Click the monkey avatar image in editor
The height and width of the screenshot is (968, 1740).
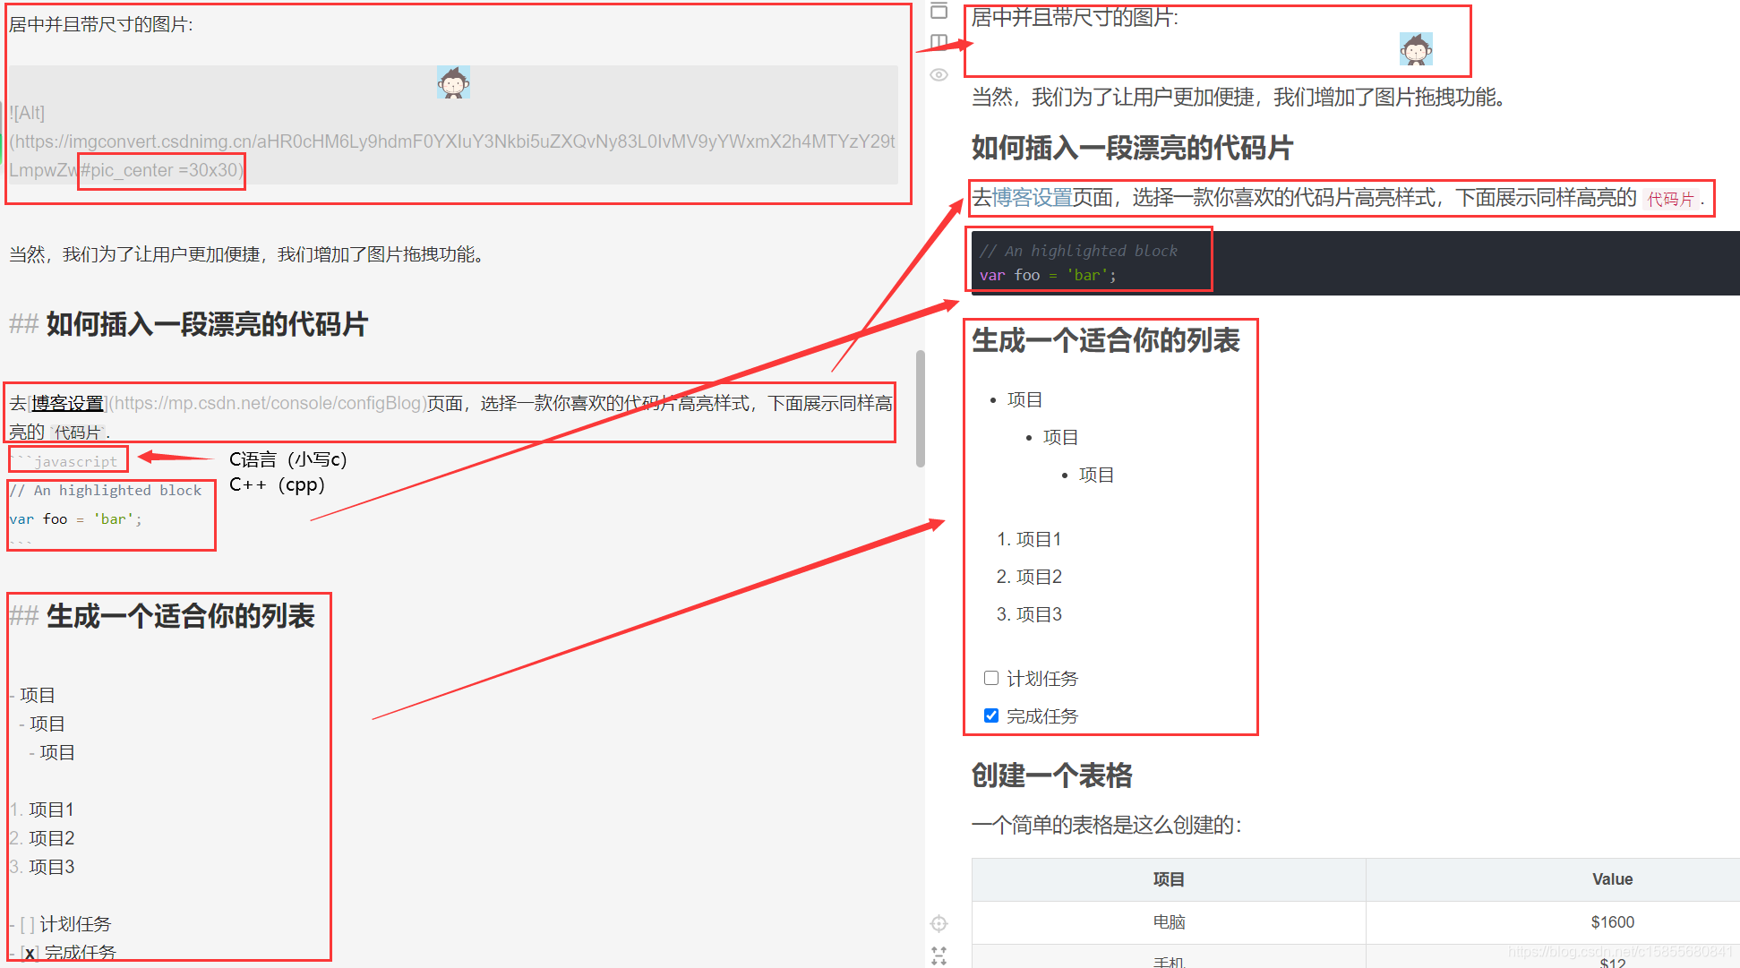(x=453, y=82)
